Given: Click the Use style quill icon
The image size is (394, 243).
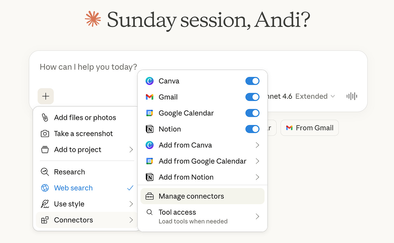Looking at the screenshot, I should point(45,204).
